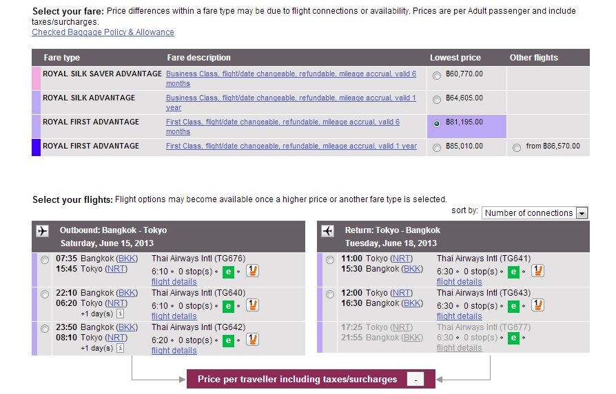Choose the ฿85,010.00 Royal First fare
Viewport: 616px width, 394px height.
pos(437,148)
